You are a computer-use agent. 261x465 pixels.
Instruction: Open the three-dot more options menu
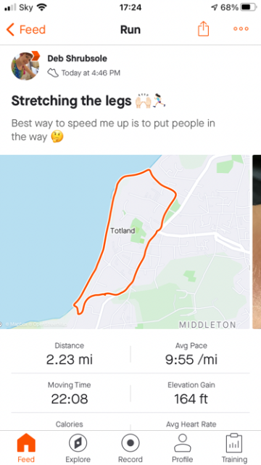241,29
